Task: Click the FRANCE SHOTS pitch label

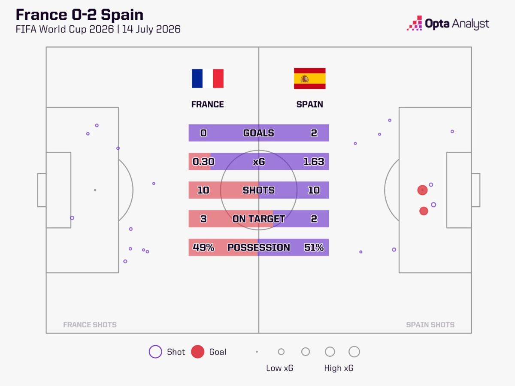Action: [90, 325]
